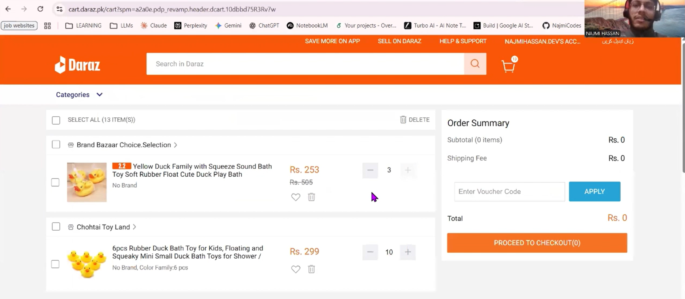The height and width of the screenshot is (299, 685).
Task: Click the Rs. 299 price
Action: coord(304,252)
